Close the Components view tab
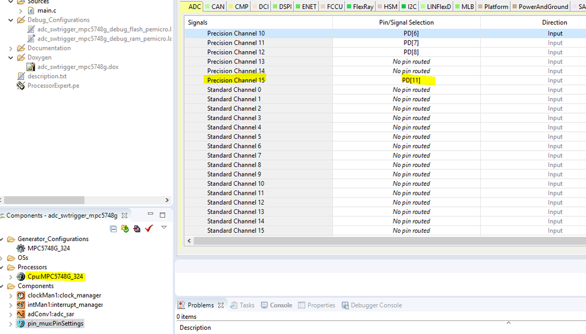This screenshot has height=334, width=586. 124,216
